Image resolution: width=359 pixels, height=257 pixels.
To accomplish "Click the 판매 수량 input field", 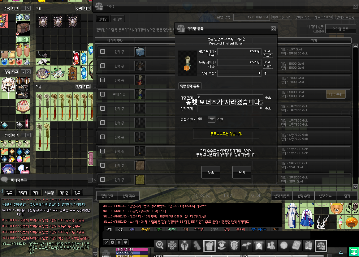I will (x=239, y=73).
